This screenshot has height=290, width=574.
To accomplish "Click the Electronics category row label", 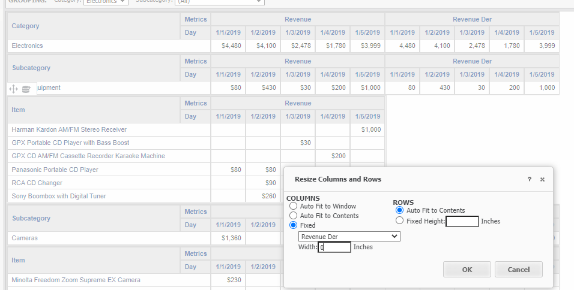I will (27, 46).
